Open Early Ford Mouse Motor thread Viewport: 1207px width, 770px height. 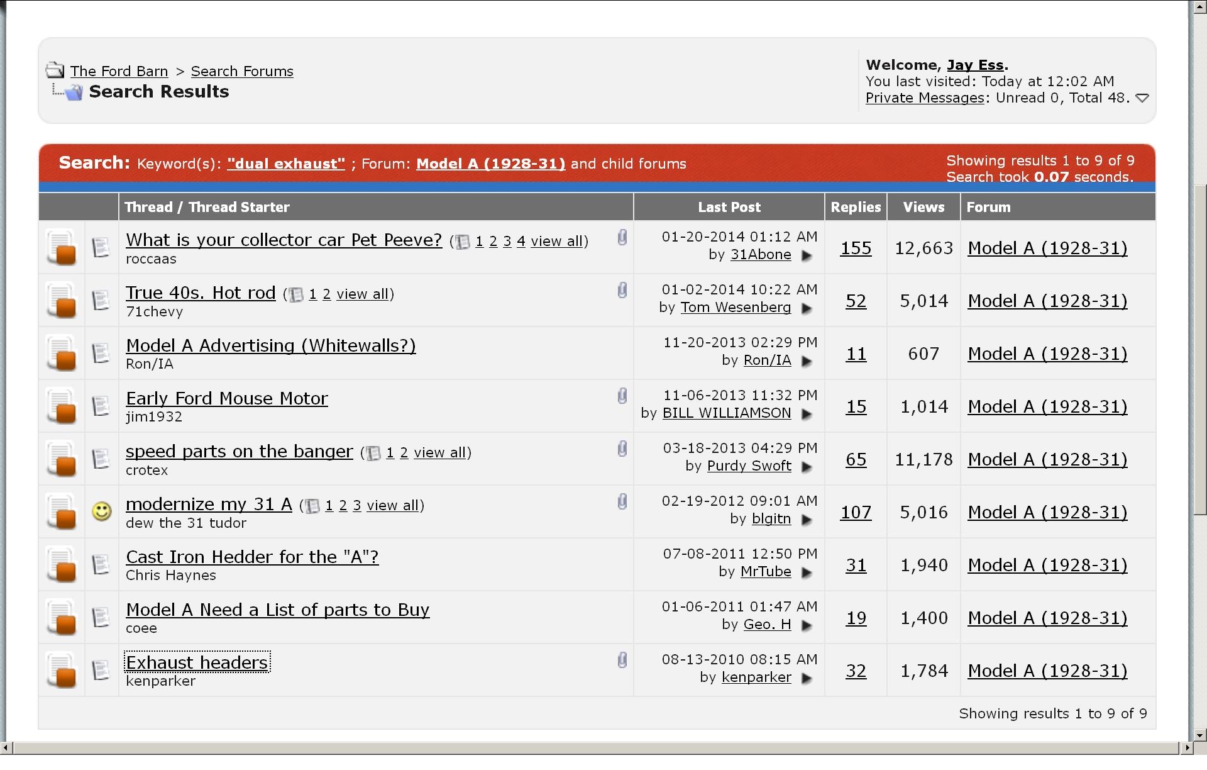[227, 398]
